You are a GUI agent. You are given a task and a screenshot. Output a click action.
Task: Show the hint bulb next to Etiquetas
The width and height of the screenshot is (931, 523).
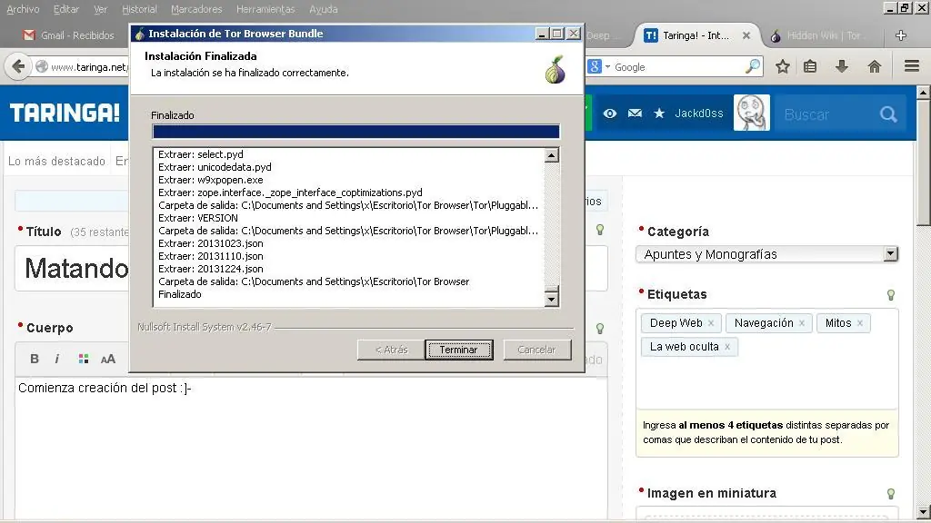coord(891,295)
